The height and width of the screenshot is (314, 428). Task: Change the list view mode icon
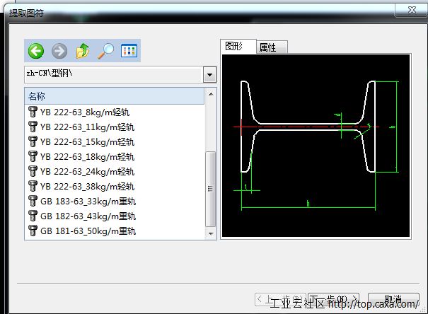point(129,51)
